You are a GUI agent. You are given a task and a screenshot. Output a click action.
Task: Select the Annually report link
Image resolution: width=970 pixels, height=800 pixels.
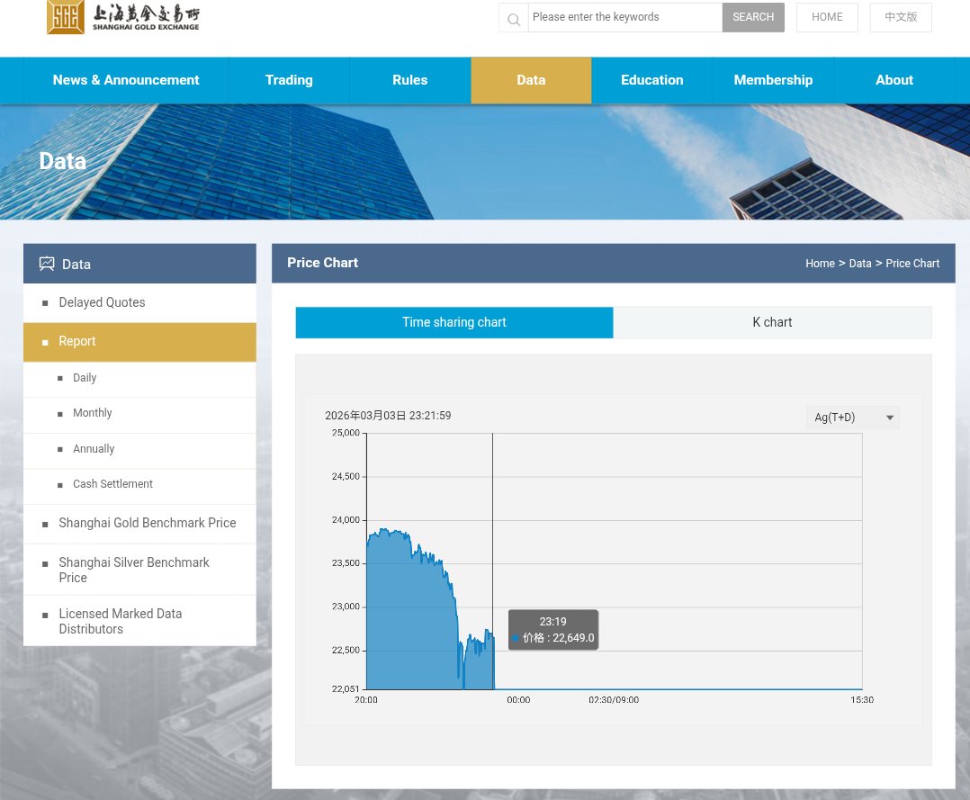(93, 448)
